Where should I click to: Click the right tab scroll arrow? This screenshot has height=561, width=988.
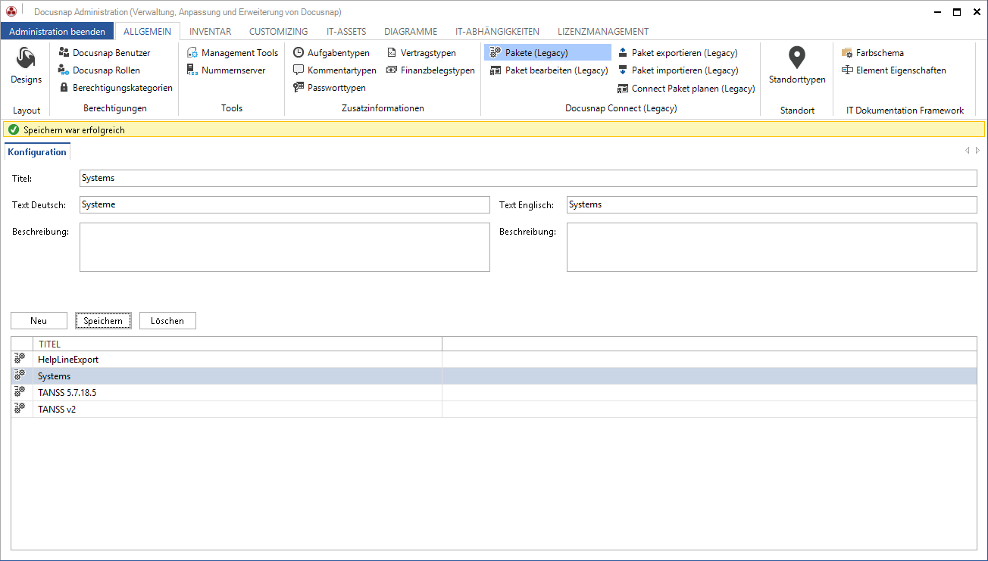(977, 151)
